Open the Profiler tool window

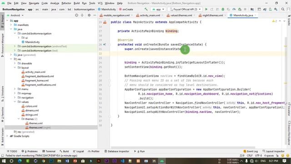94,151
